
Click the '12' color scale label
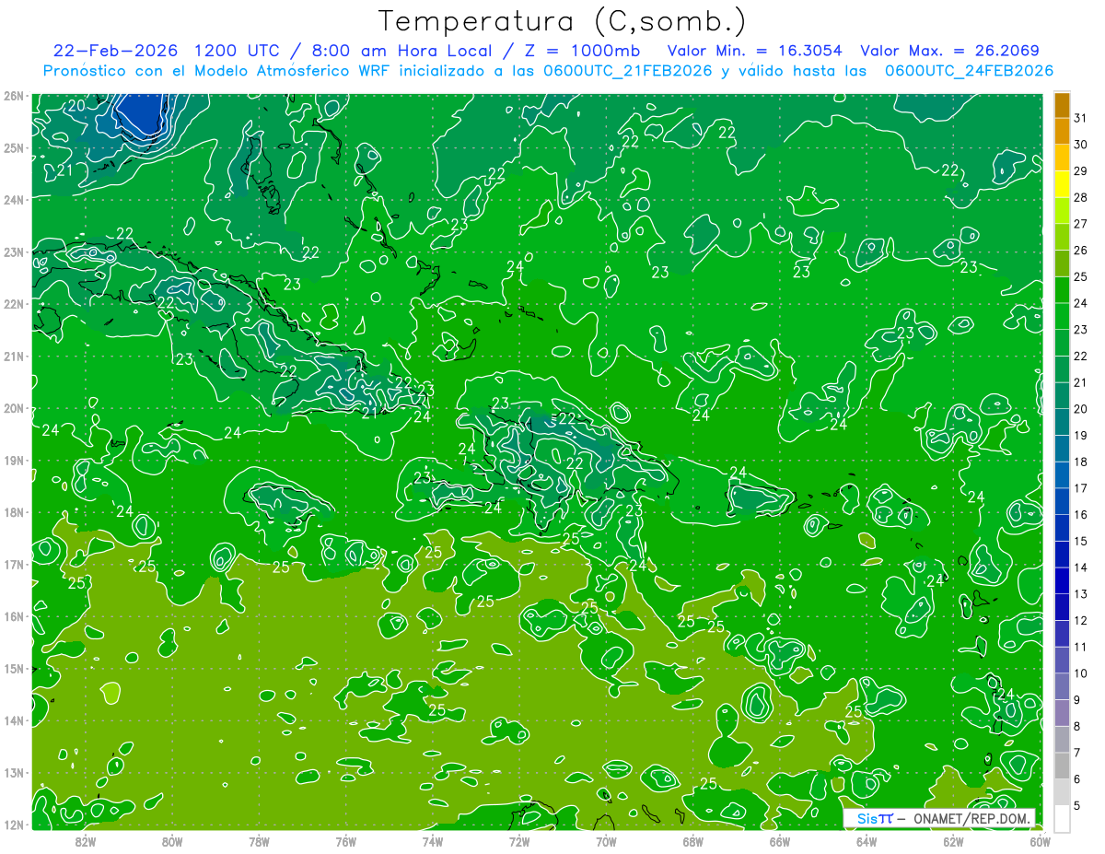1080,620
